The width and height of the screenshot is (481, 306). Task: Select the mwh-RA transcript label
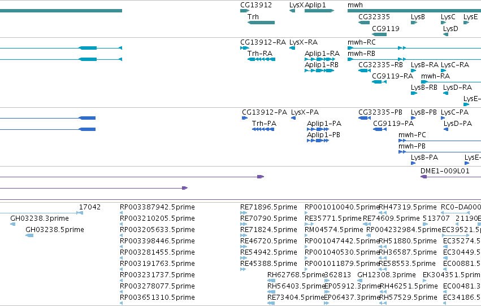click(x=435, y=76)
